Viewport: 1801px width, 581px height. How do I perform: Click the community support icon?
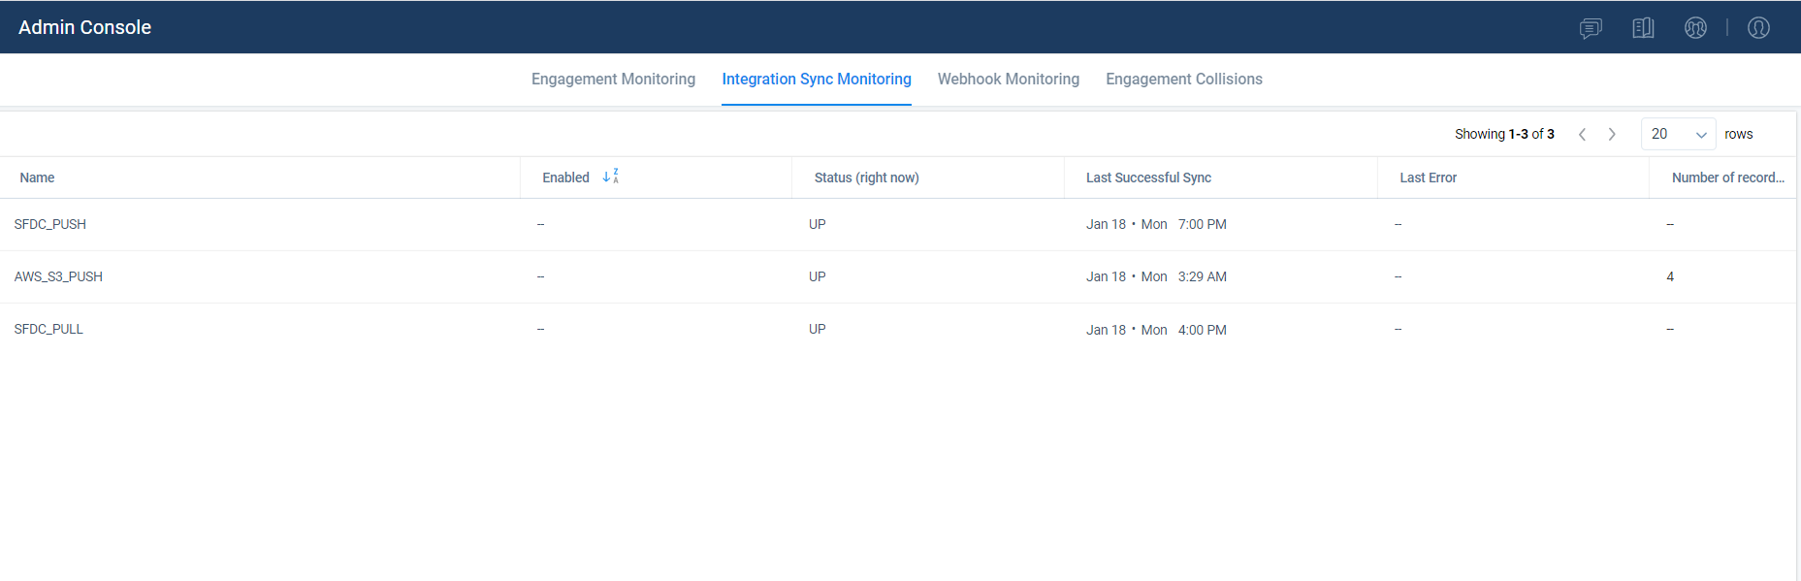click(1695, 28)
